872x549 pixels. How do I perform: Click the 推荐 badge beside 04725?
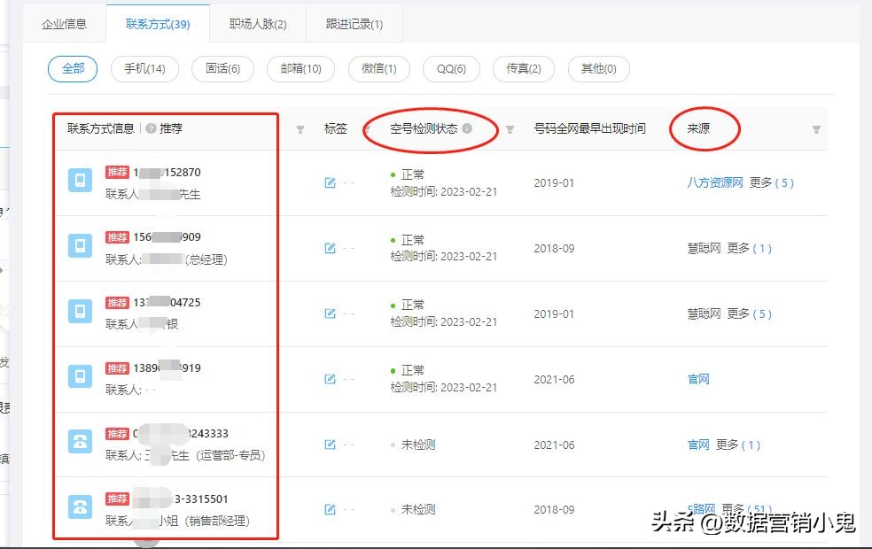pyautogui.click(x=117, y=303)
